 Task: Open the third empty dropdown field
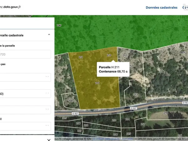25,110
